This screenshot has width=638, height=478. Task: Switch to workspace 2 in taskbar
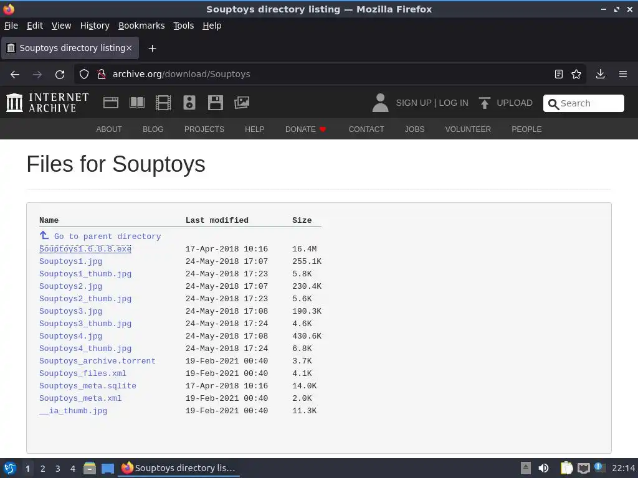pyautogui.click(x=43, y=469)
